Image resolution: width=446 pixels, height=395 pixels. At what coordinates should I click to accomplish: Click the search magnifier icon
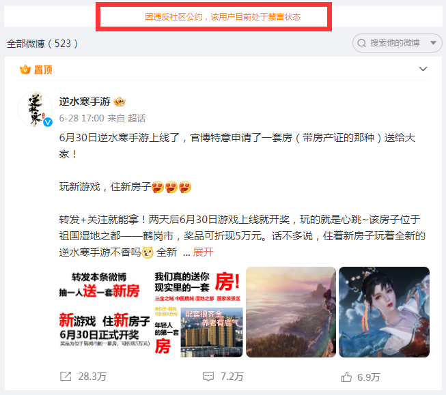(361, 43)
